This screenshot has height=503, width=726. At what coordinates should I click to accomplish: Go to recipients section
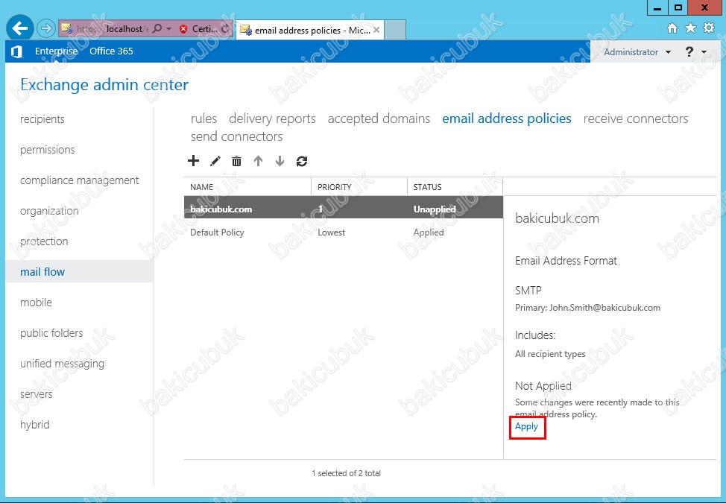pyautogui.click(x=42, y=119)
